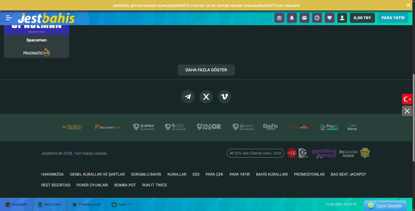Image resolution: width=415 pixels, height=211 pixels.
Task: Open the SORUMLU BAHİS footer link
Action: (x=146, y=174)
